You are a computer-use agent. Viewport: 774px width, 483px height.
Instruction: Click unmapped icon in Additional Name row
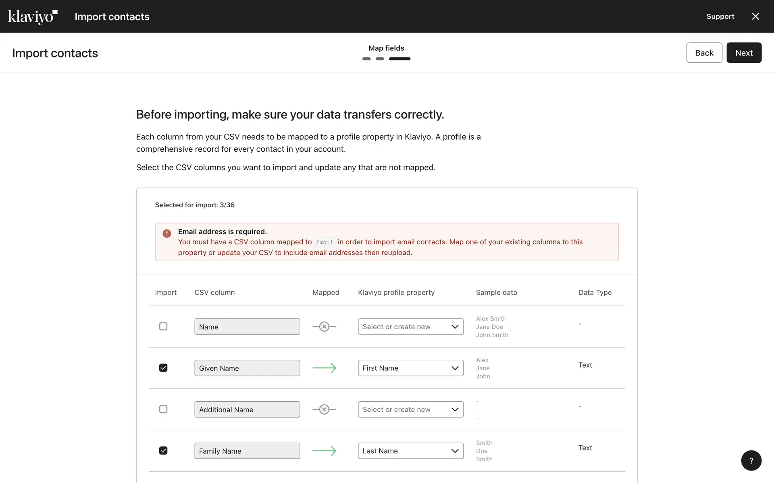324,409
